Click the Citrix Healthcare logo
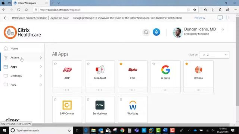 [22, 32]
